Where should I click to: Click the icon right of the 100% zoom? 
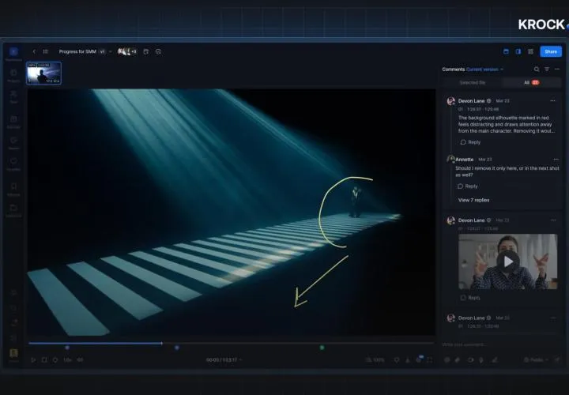[396, 359]
